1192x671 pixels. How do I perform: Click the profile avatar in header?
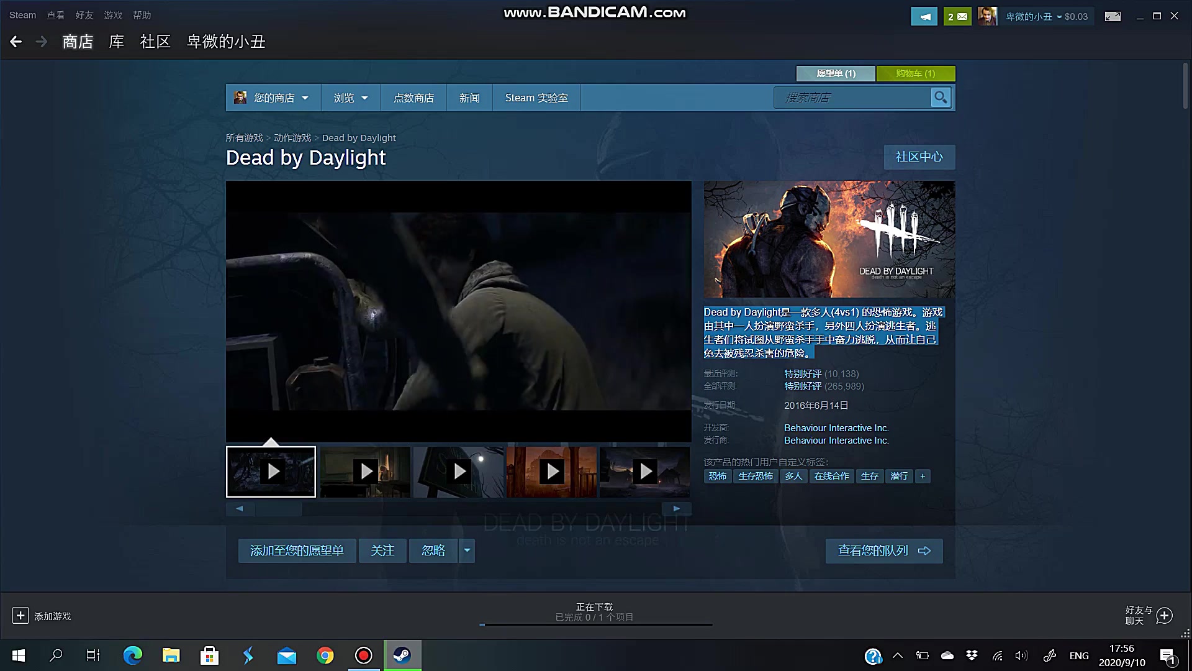987,17
